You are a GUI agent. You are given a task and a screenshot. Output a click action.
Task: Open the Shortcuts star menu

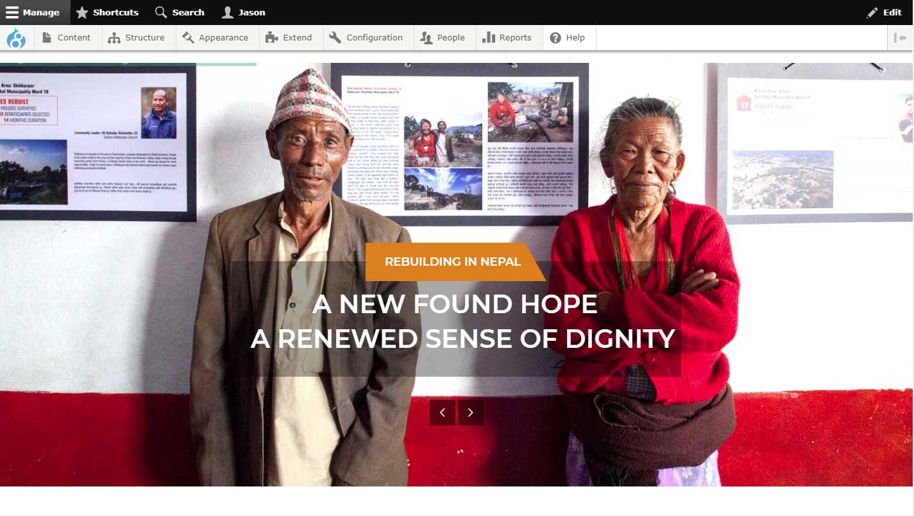[x=107, y=12]
